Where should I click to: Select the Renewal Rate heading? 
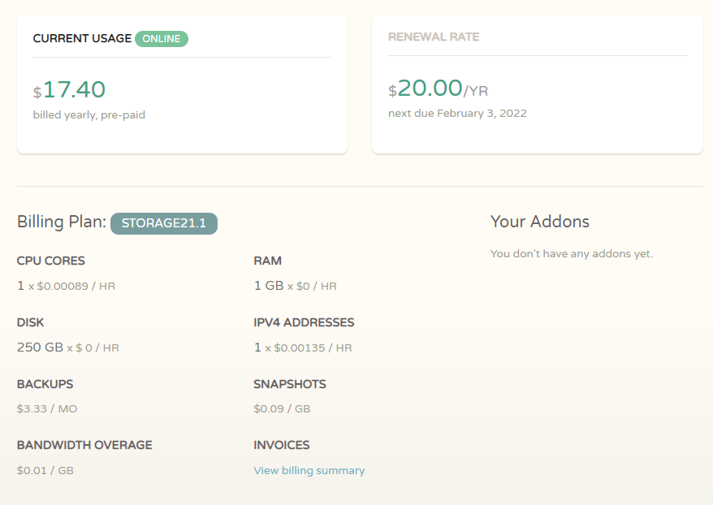point(434,37)
